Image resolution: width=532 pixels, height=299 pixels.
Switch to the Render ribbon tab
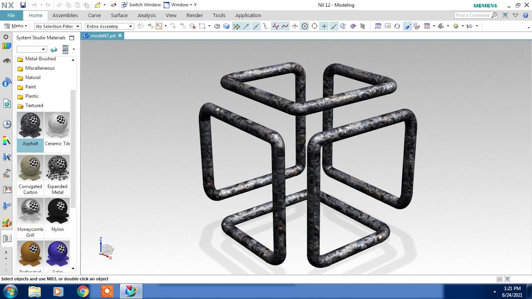pyautogui.click(x=195, y=15)
